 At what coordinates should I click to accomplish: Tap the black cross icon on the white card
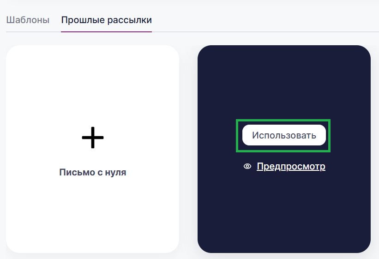click(93, 137)
